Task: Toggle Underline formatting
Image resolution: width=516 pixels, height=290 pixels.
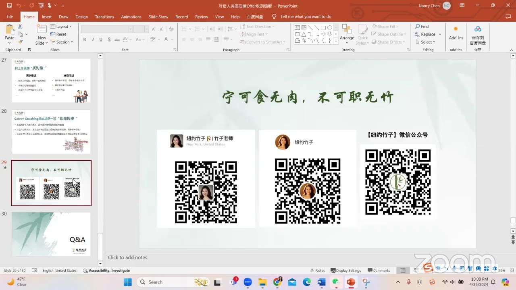Action: (100, 39)
